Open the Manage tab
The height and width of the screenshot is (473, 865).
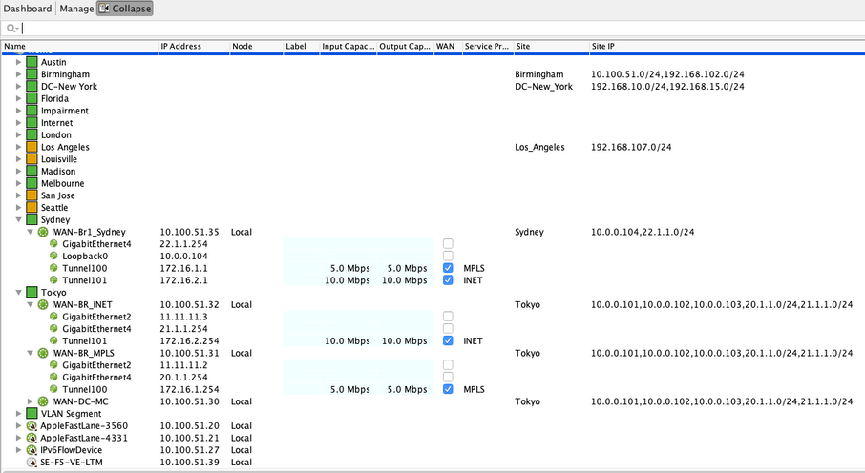(76, 9)
